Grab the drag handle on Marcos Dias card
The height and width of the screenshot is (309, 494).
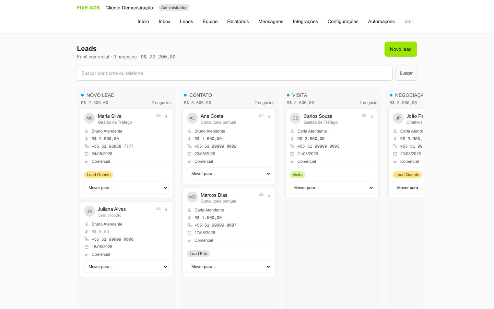269,195
